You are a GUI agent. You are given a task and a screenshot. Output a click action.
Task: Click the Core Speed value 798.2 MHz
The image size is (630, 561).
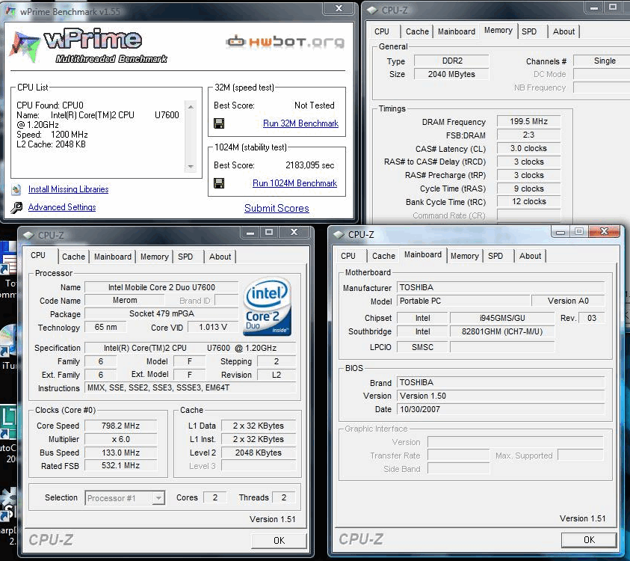[x=120, y=426]
